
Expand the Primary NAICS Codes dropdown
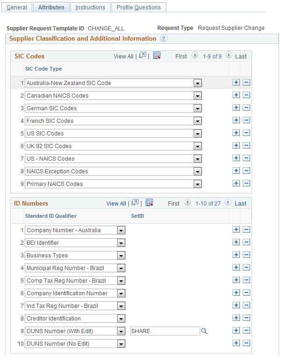click(x=197, y=184)
